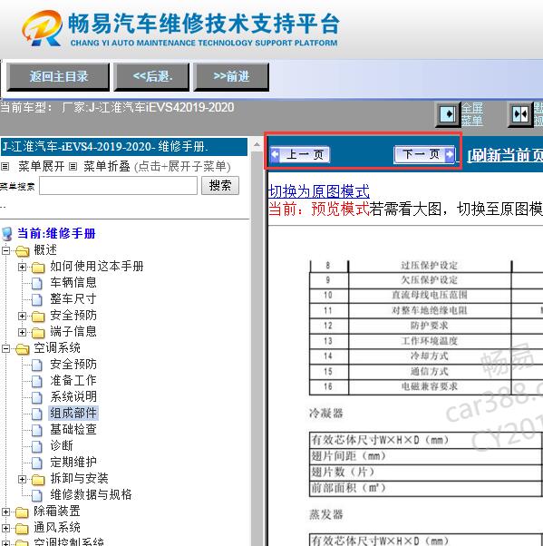543x546 pixels.
Task: Open 组成部件 tree item
Action: click(73, 414)
